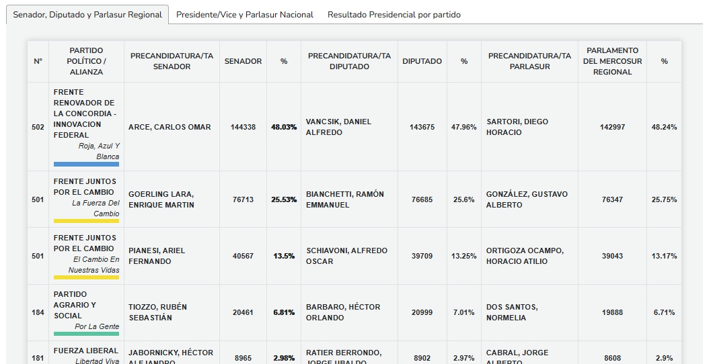Click Goerling Lara, Enrique Martin entry
This screenshot has height=364, width=713.
click(161, 199)
